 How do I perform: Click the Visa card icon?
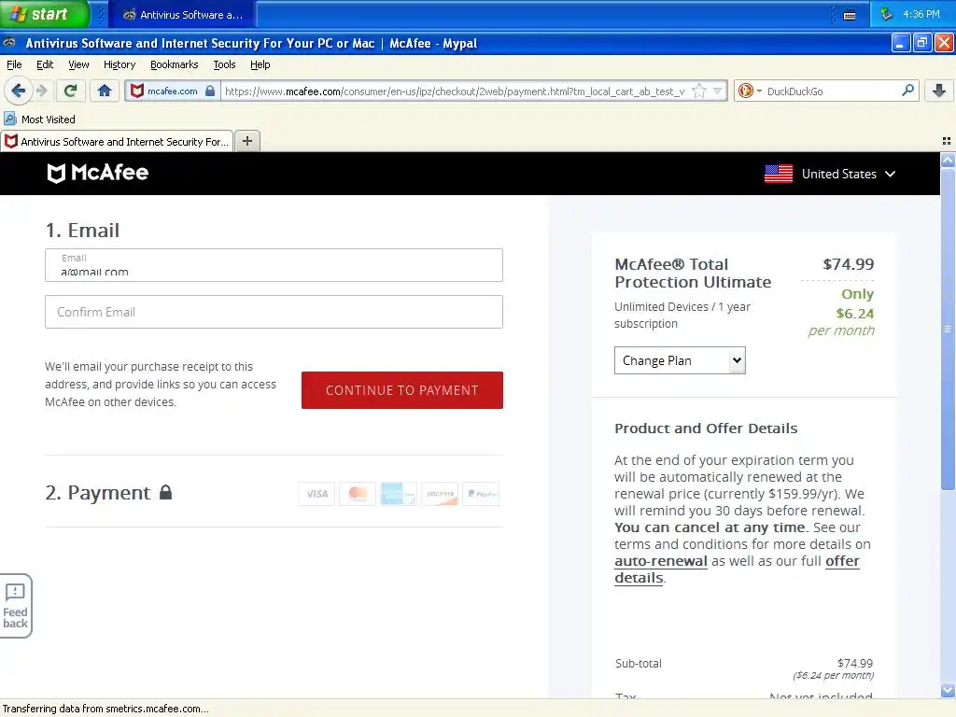tap(316, 494)
